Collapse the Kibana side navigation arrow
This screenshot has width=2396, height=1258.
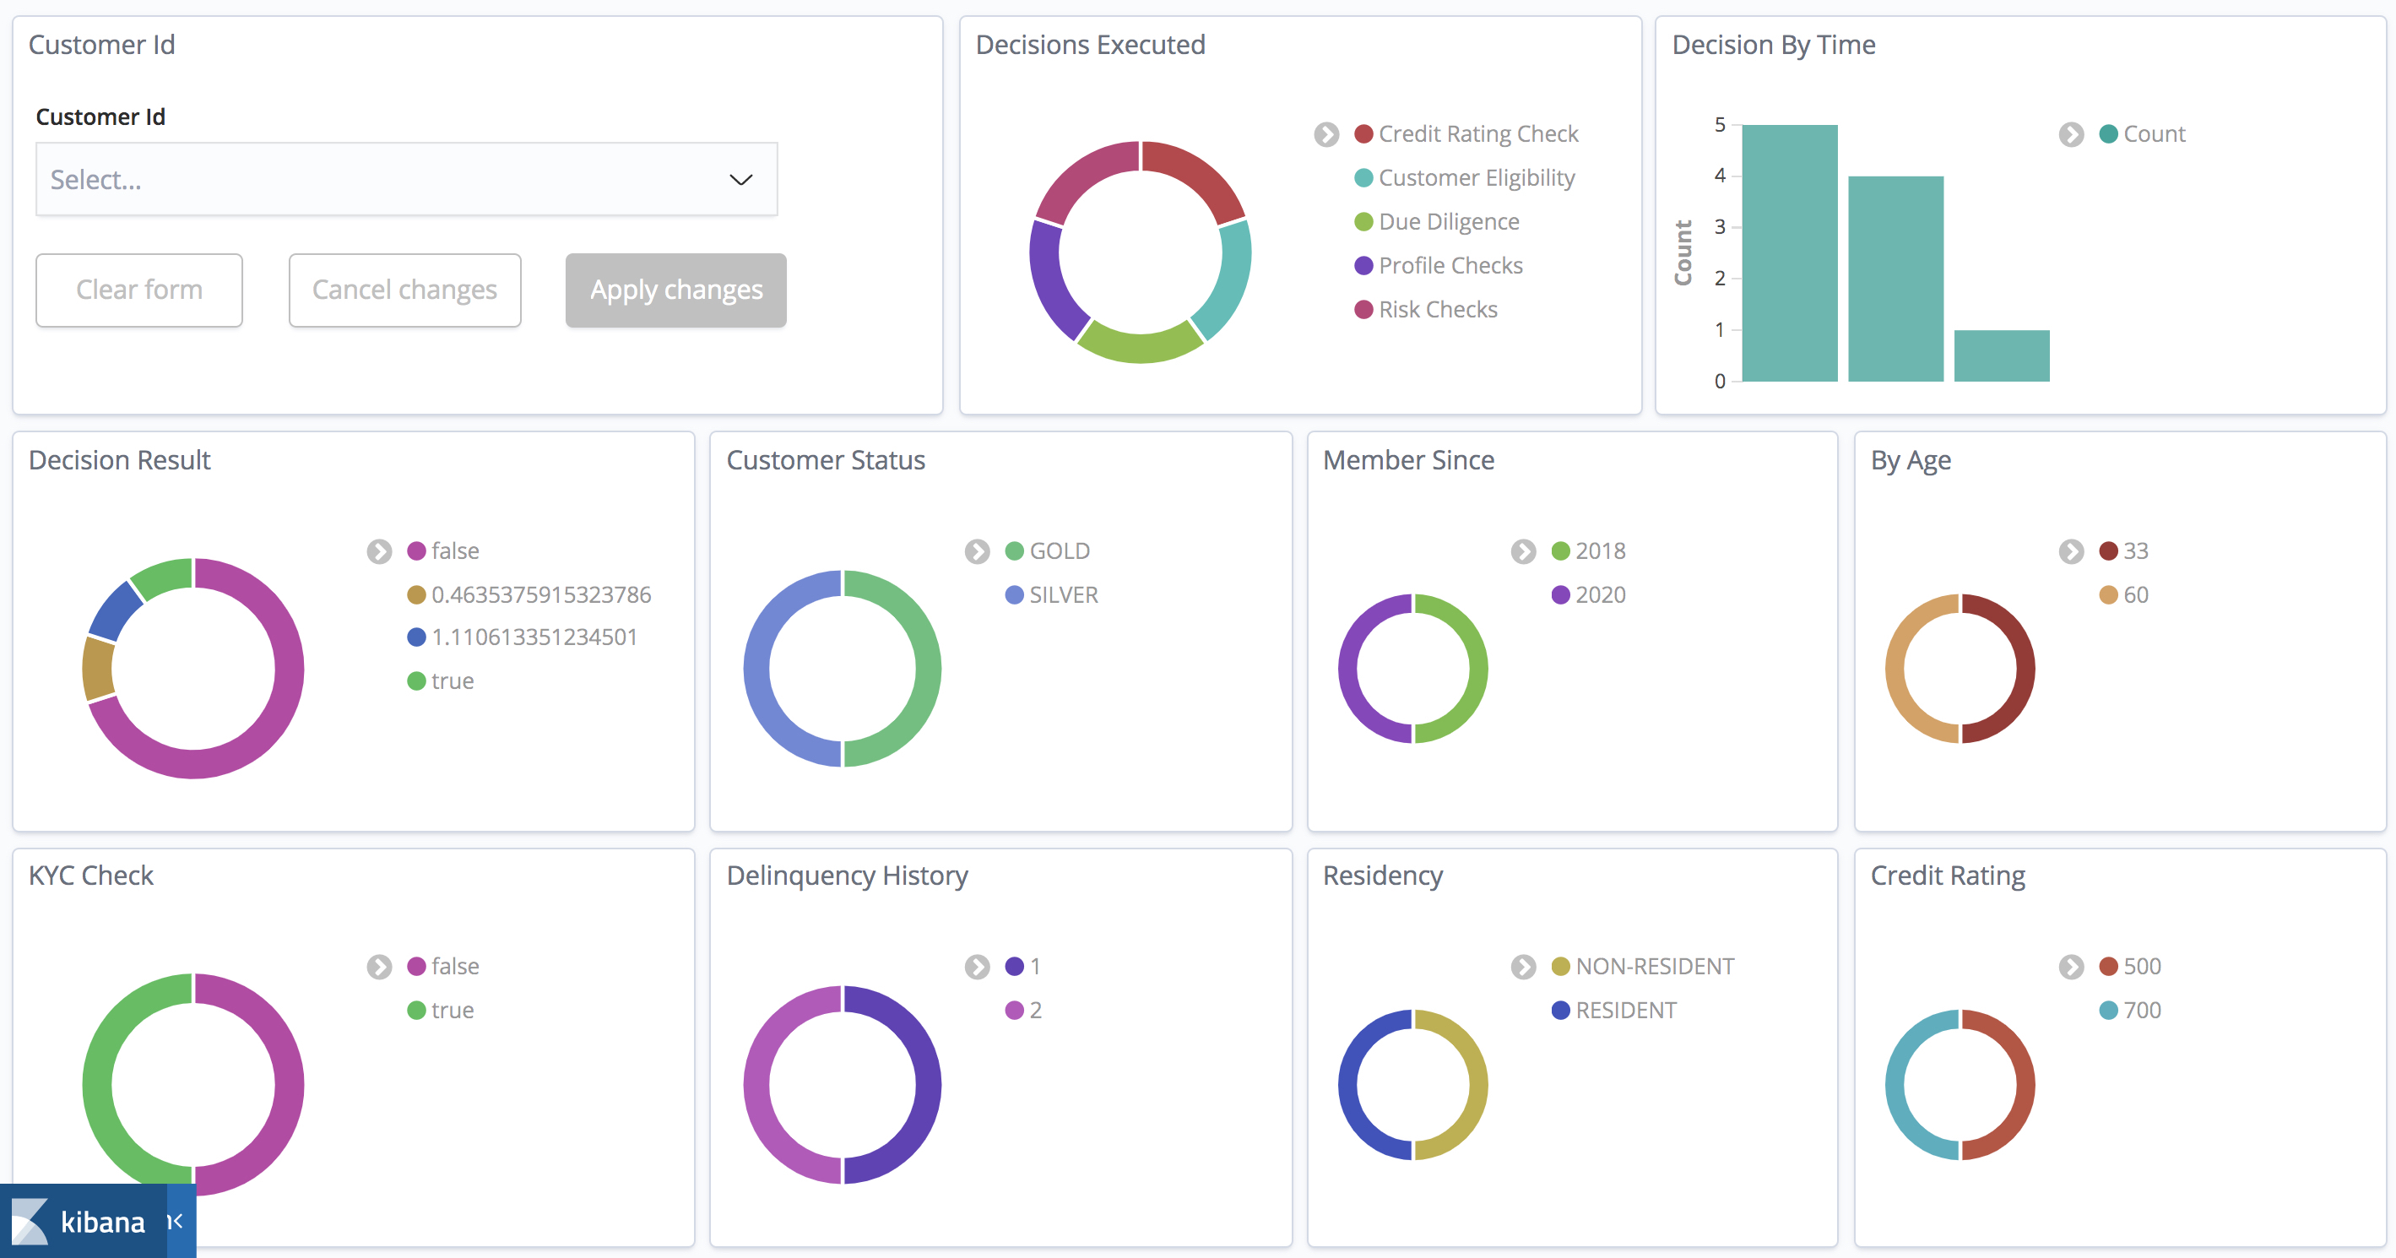(176, 1221)
